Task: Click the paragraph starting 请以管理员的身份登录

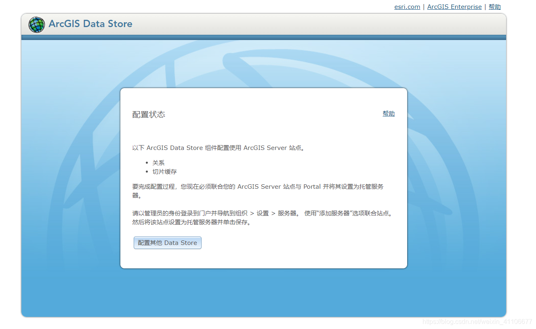Action: tap(263, 218)
